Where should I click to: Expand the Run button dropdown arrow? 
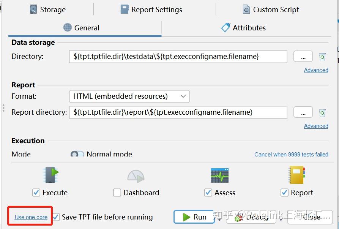(219, 220)
